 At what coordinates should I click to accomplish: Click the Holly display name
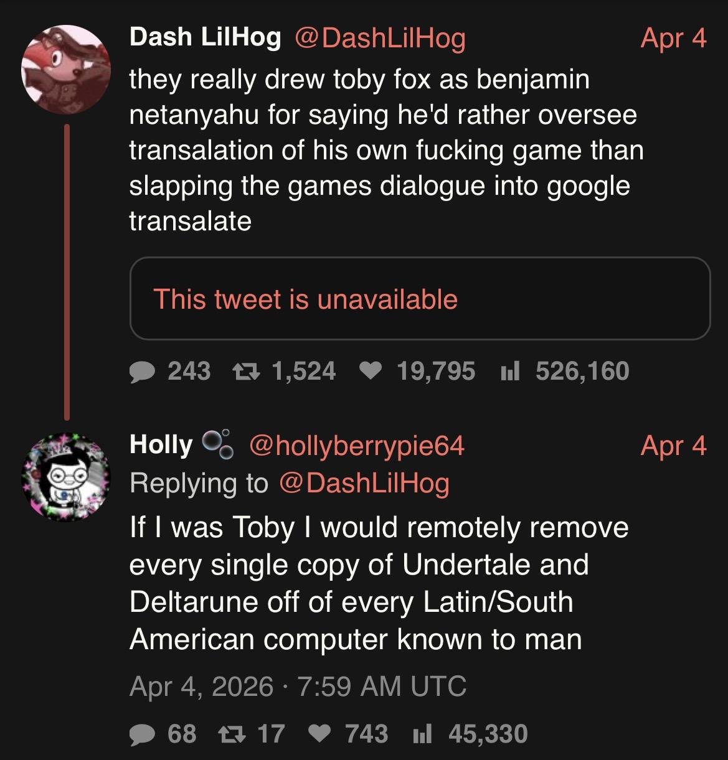(161, 445)
